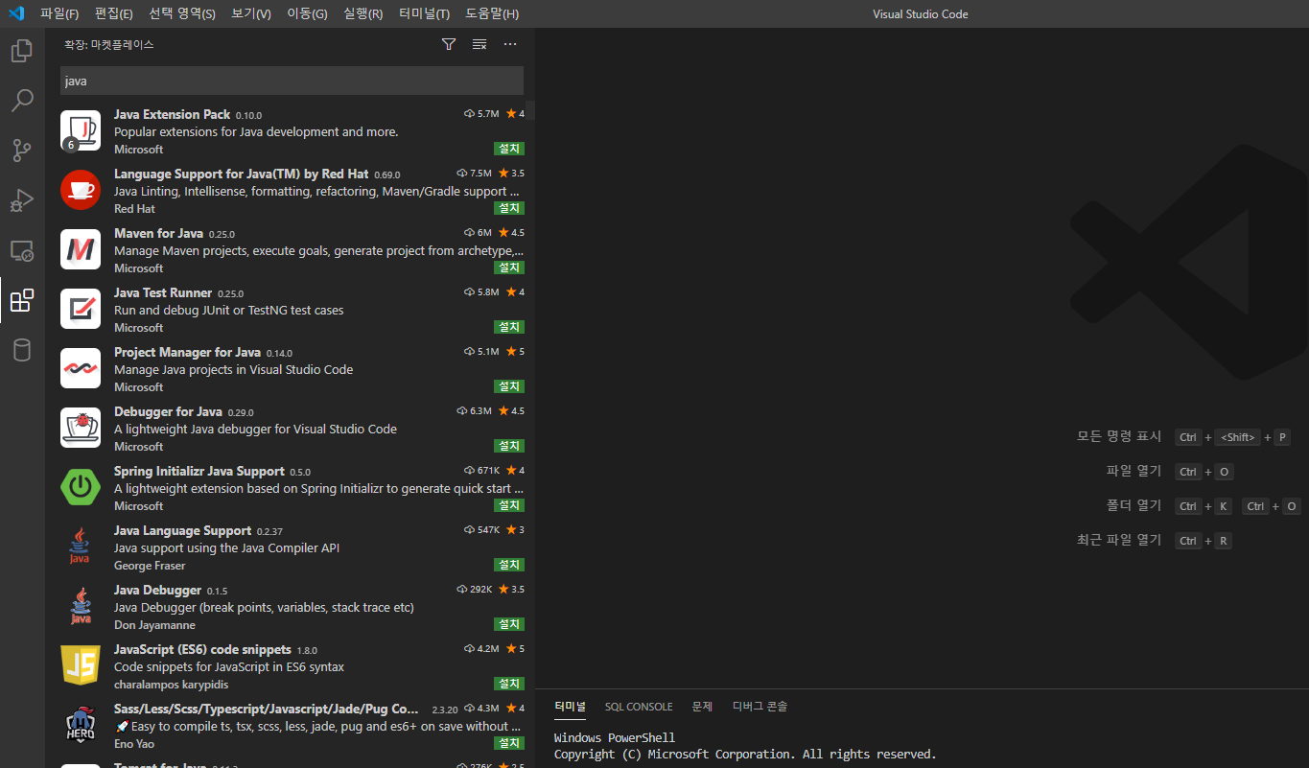The width and height of the screenshot is (1309, 768).
Task: Install Java Language Support by George Fraser
Action: click(x=509, y=565)
